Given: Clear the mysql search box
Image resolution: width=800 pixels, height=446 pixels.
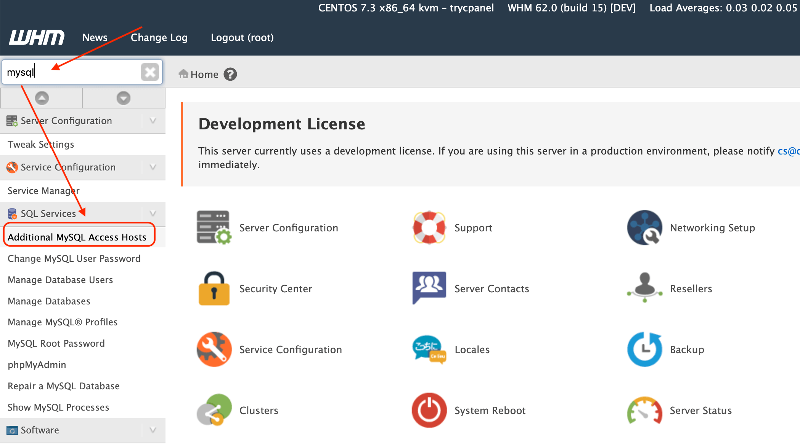Looking at the screenshot, I should point(150,72).
